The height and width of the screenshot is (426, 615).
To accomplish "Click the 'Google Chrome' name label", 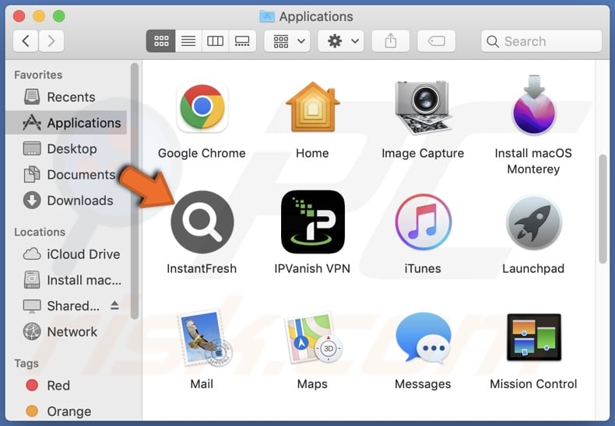I will [x=202, y=153].
